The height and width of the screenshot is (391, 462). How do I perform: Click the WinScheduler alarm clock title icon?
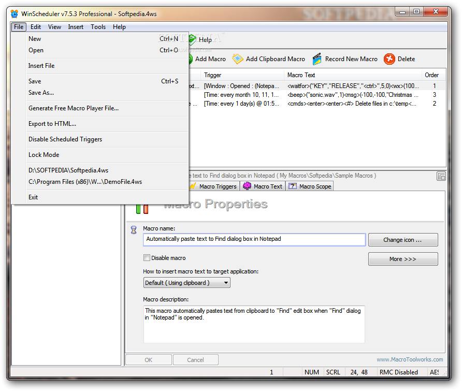pos(14,14)
